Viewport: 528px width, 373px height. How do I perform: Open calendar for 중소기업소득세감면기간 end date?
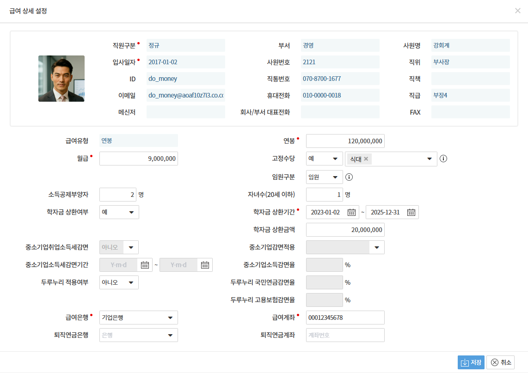(205, 265)
